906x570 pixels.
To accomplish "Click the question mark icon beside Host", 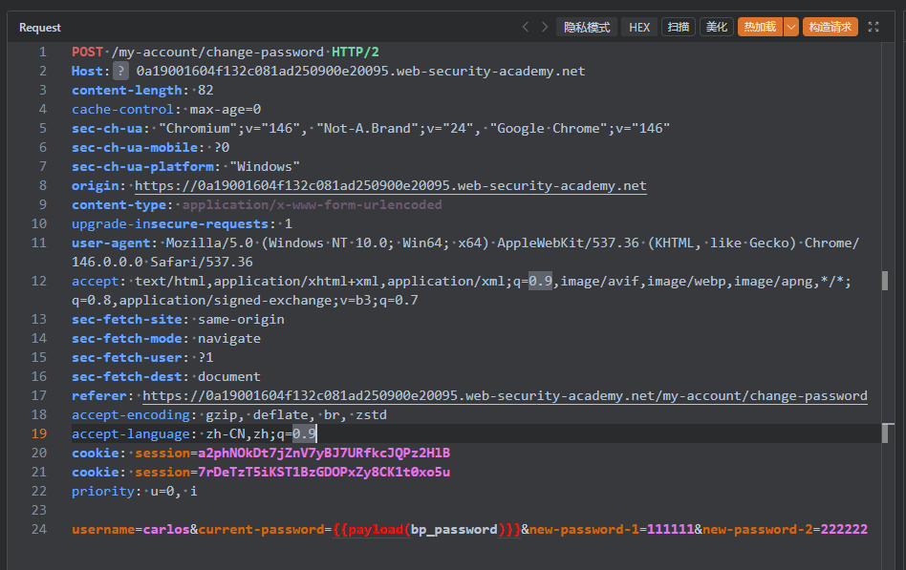I will point(120,71).
